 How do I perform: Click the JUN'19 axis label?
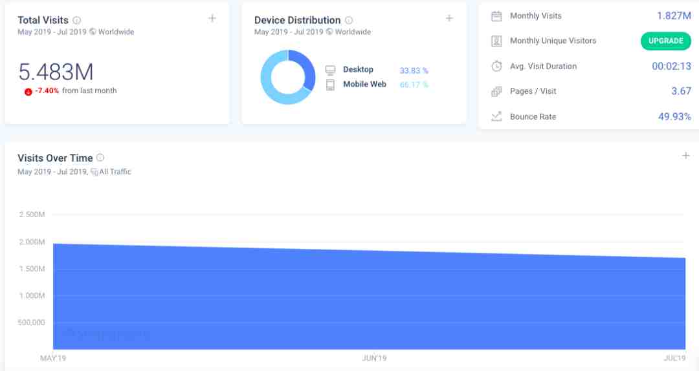[x=374, y=358]
